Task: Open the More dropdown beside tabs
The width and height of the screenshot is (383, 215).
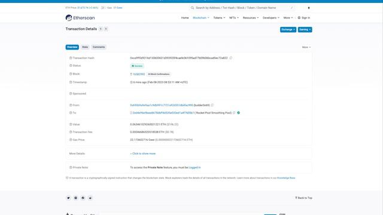Action: 306,47
